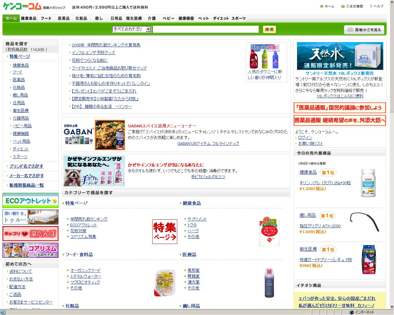Click the ケンコーコム site logo
394x315 pixels.
[x=22, y=6]
